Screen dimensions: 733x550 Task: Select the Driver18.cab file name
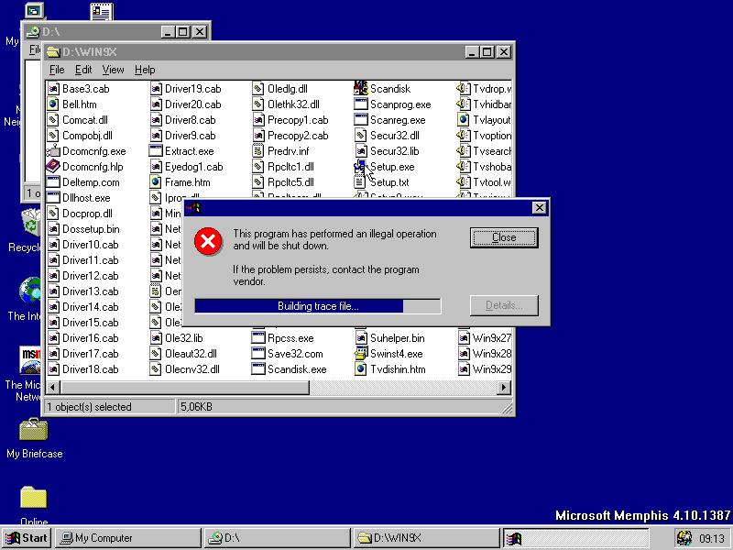pos(91,369)
